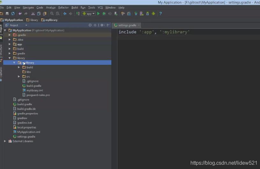Open the Code menu
This screenshot has width=260, height=169.
tap(40, 8)
